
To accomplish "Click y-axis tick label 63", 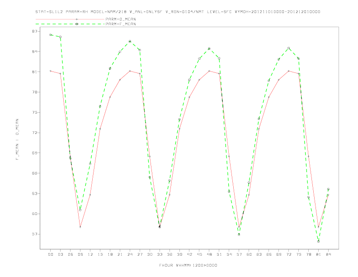I will click(35, 194).
